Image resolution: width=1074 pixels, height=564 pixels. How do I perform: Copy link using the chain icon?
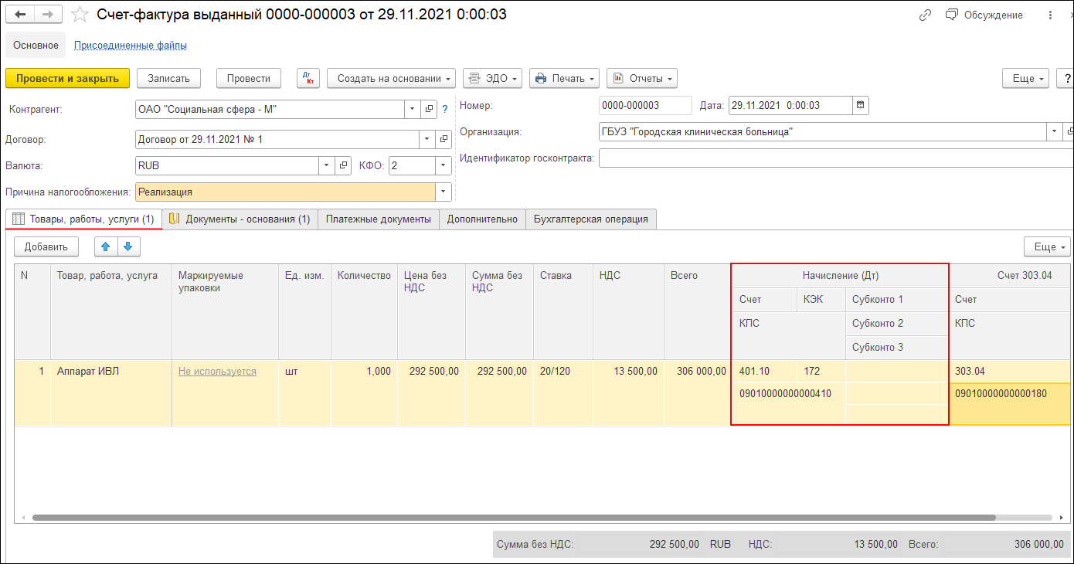(925, 15)
